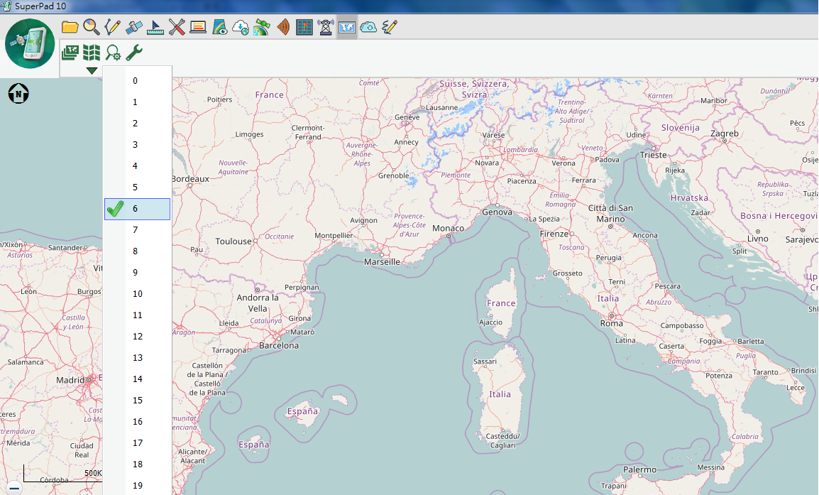Open the GPS satellite tool icon
Viewport: 819px width, 495px height.
point(133,27)
